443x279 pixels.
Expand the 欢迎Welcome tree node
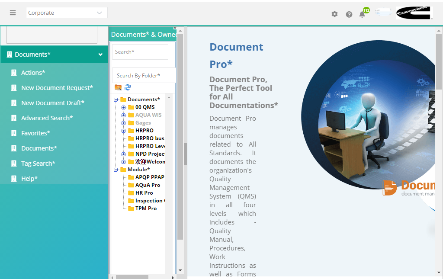(x=123, y=162)
